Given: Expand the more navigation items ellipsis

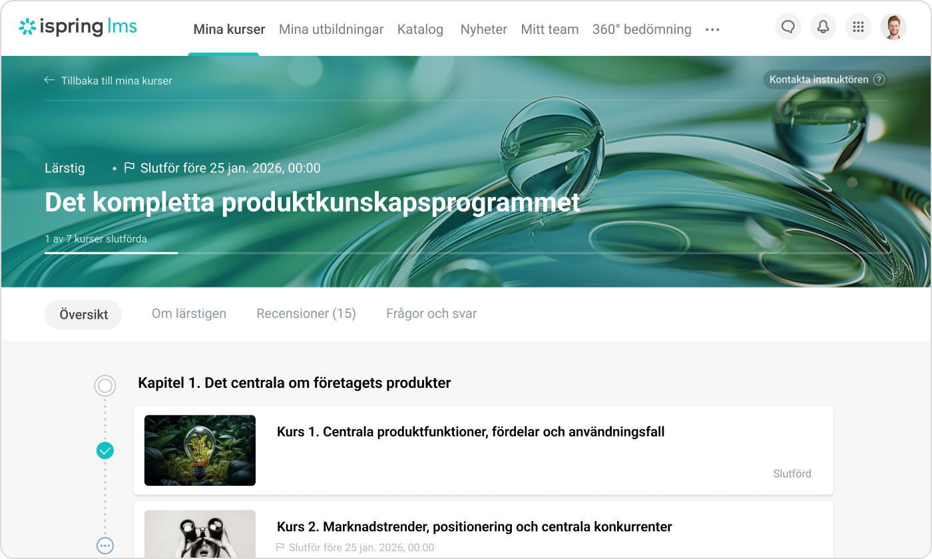Looking at the screenshot, I should point(712,29).
